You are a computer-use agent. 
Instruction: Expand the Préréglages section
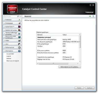click(12, 23)
